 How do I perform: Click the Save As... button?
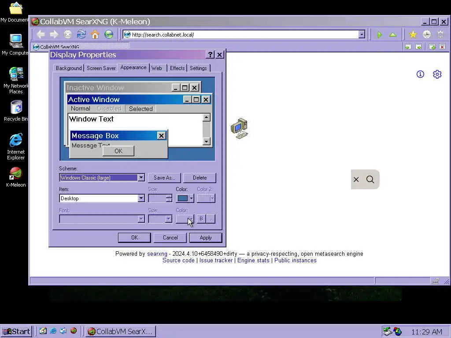click(x=164, y=178)
